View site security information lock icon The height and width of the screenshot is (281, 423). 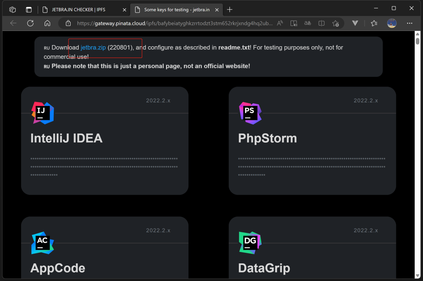click(68, 23)
